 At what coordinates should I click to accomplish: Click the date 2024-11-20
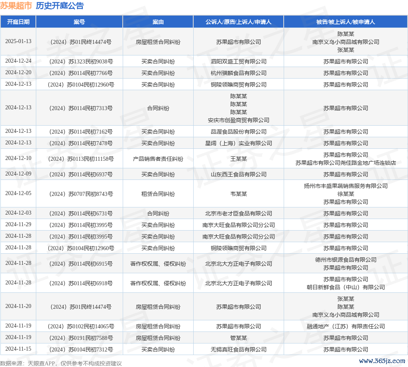(18, 306)
